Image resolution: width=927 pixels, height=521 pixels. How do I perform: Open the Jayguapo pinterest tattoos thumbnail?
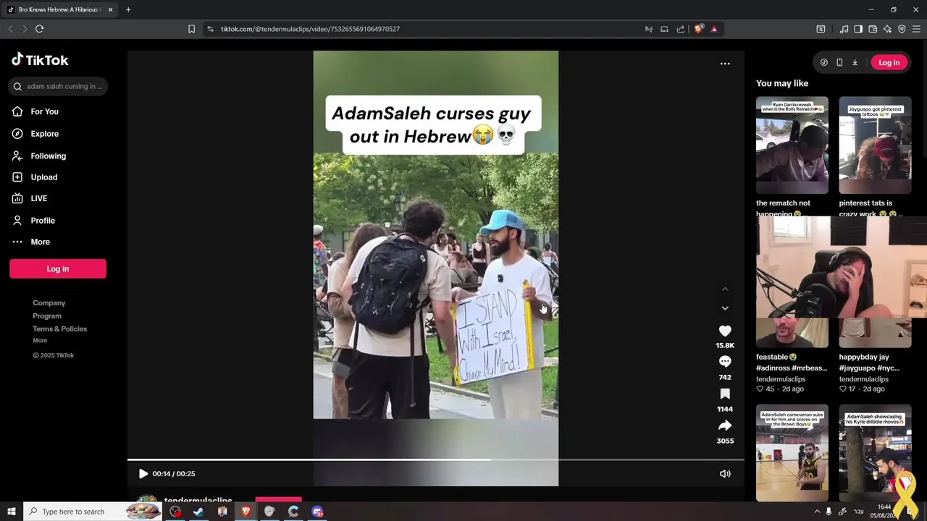[875, 145]
